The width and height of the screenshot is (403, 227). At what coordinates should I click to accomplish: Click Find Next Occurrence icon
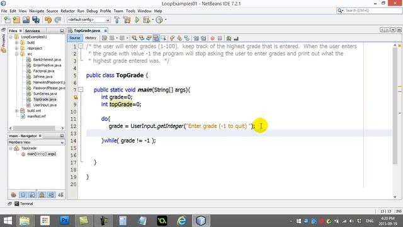[149, 38]
